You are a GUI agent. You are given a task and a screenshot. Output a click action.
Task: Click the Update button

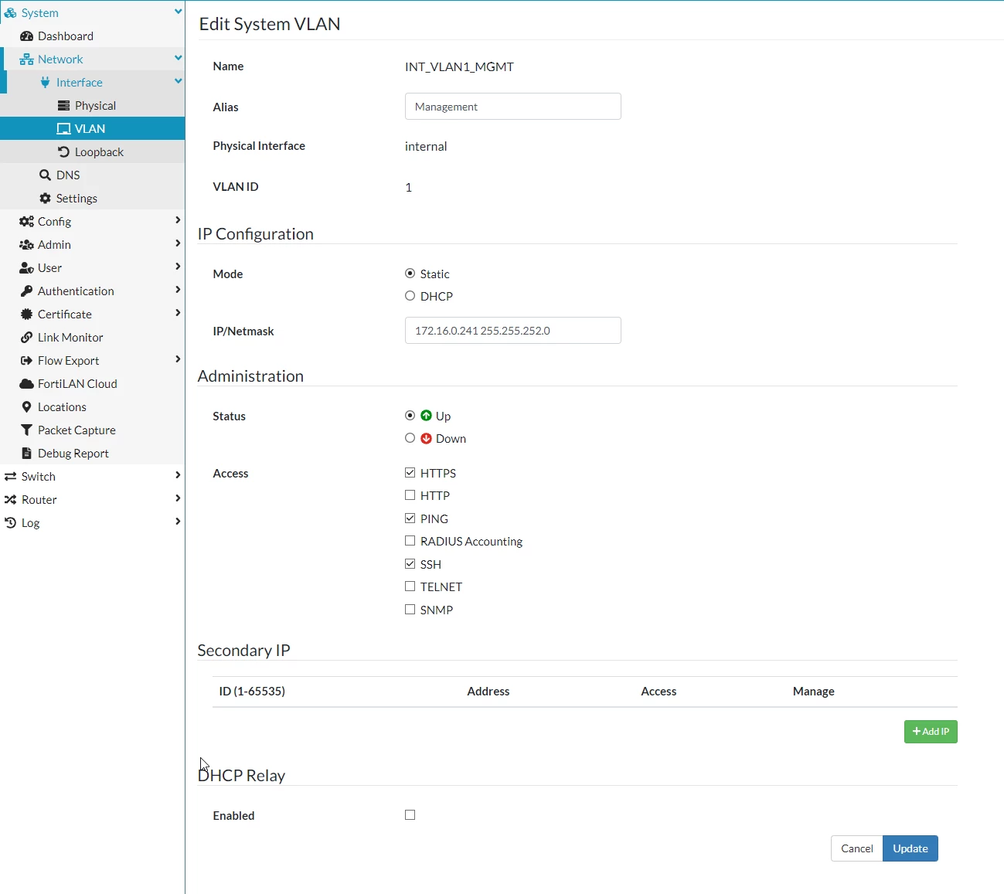910,848
